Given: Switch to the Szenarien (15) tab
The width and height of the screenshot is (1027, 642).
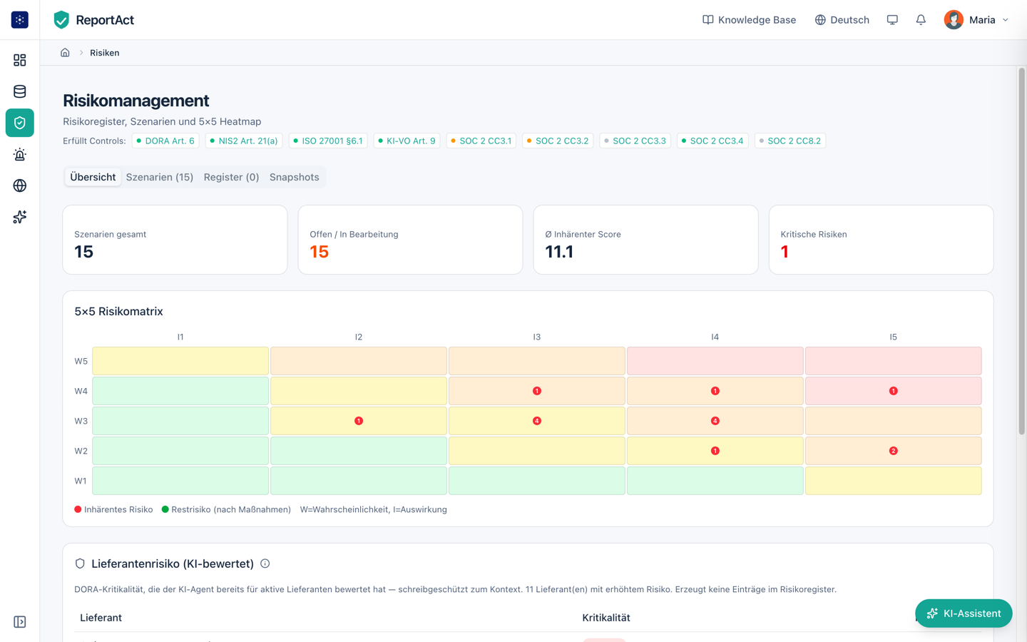Looking at the screenshot, I should point(160,177).
